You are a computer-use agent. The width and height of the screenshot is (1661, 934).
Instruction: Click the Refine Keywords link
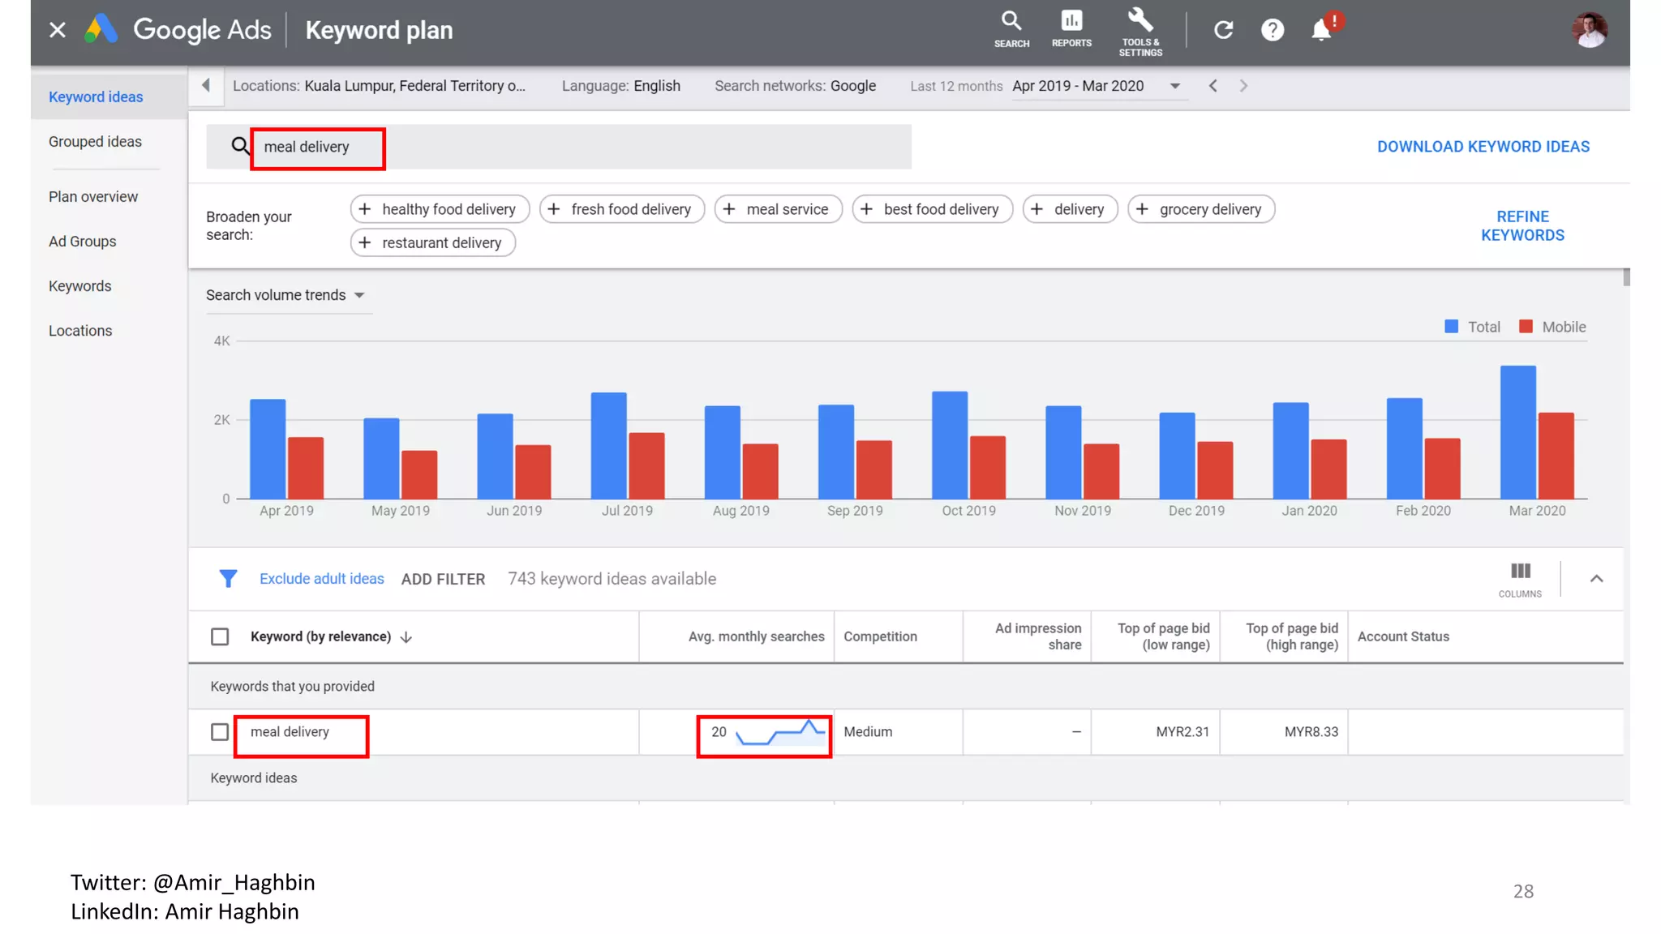1522,226
